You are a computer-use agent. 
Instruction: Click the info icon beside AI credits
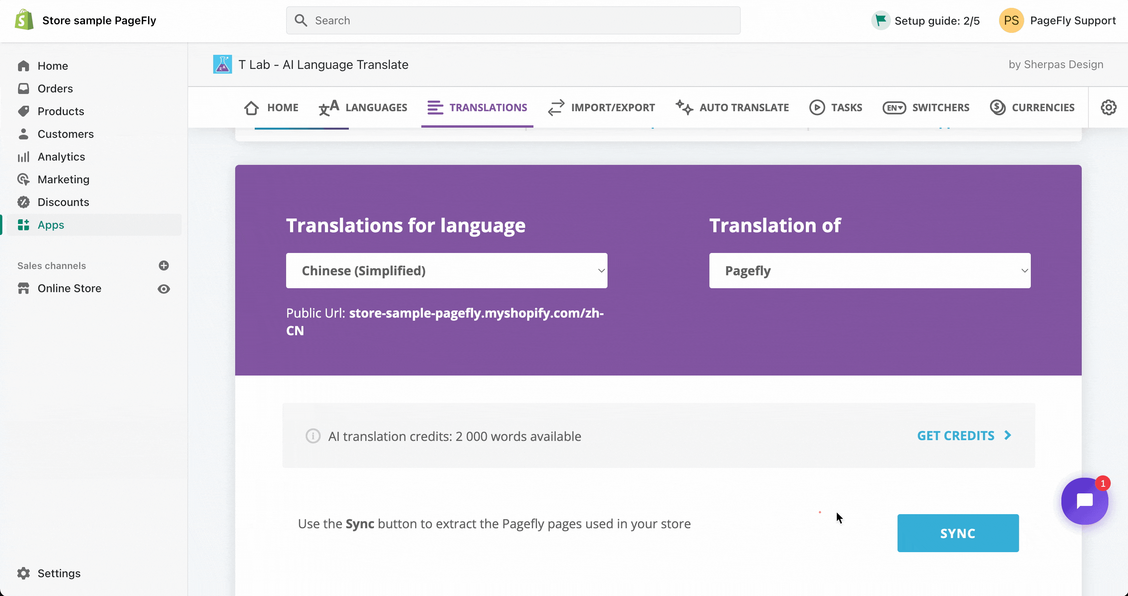[x=313, y=436]
